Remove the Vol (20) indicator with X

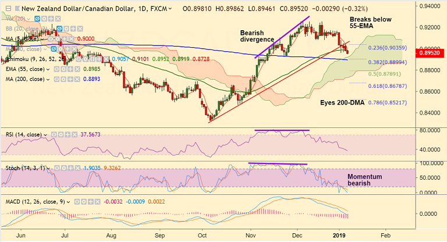(x=58, y=19)
